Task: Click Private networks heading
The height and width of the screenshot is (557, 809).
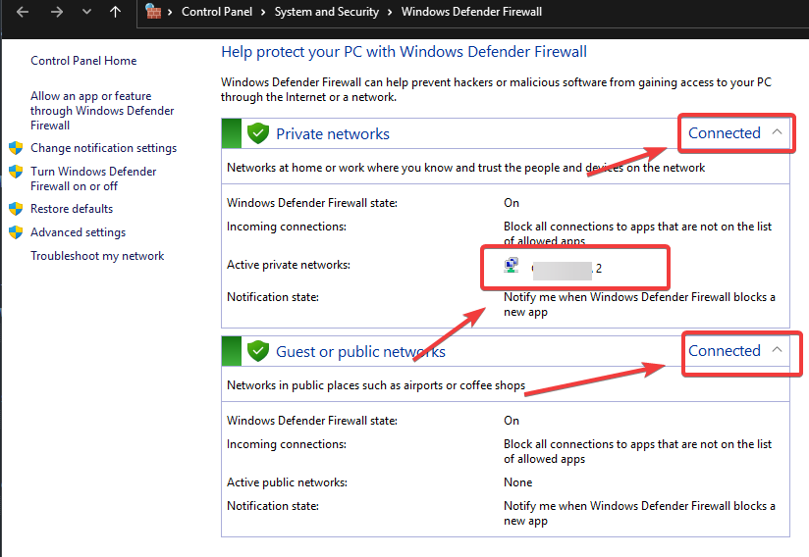Action: [333, 134]
